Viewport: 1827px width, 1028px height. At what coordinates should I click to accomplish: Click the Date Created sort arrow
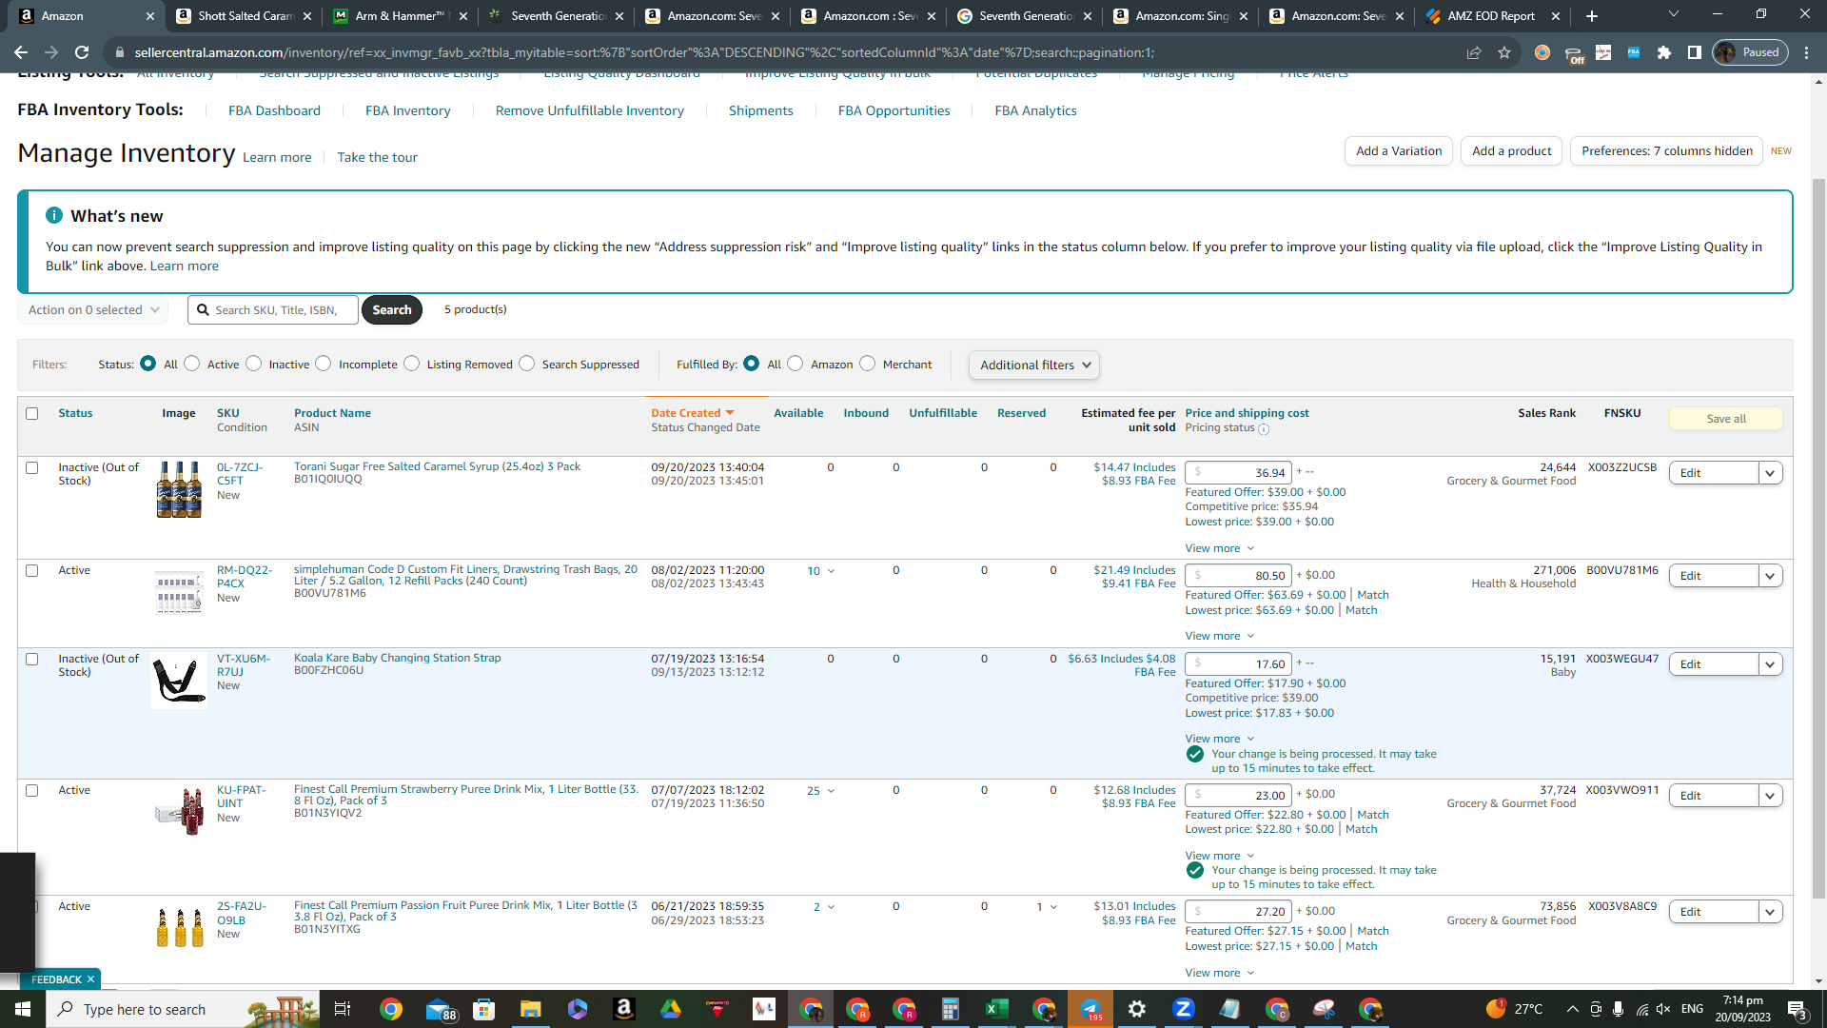[730, 413]
